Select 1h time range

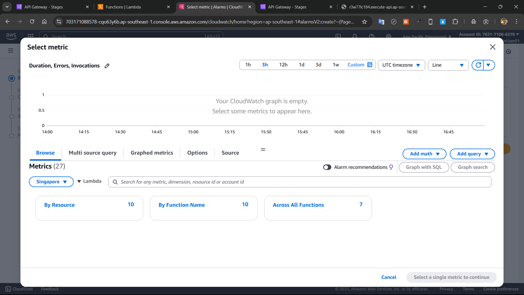click(248, 65)
